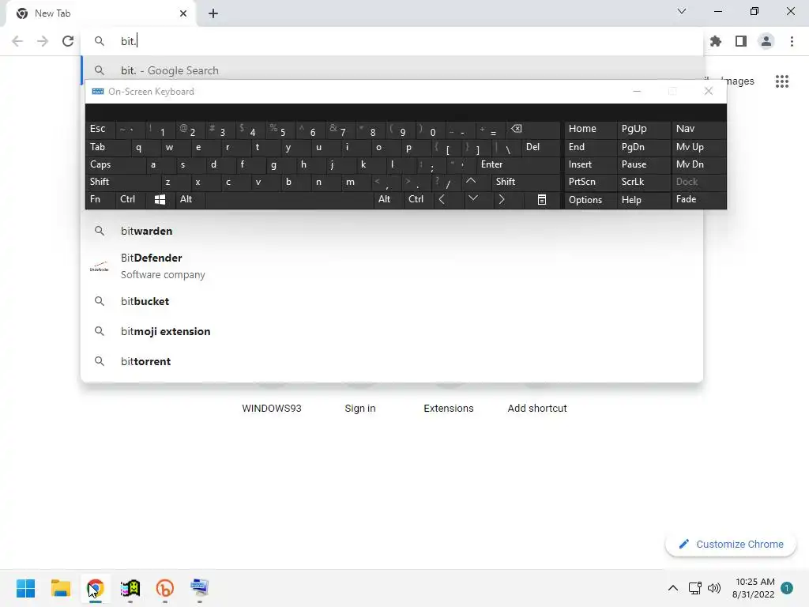Click Esc key on On-Screen Keyboard
The image size is (809, 607).
[x=100, y=129]
